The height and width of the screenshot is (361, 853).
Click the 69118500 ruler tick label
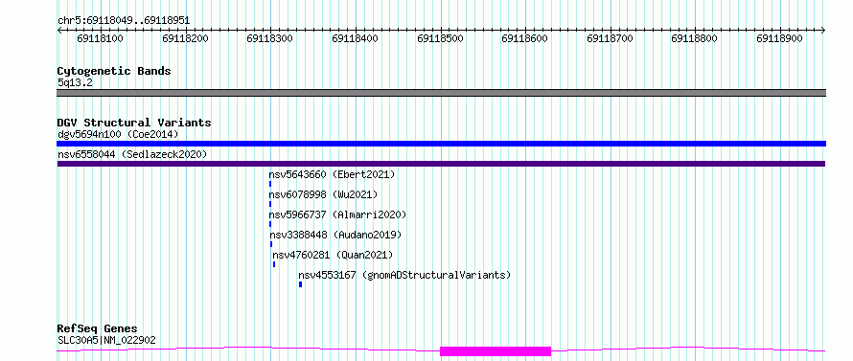pyautogui.click(x=440, y=38)
